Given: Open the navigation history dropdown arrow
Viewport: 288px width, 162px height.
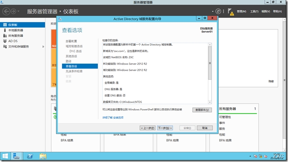Looking at the screenshot, I should click(18, 11).
